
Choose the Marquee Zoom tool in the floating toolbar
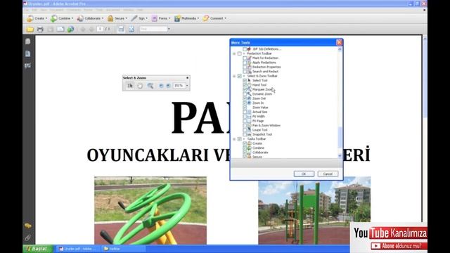tap(150, 86)
